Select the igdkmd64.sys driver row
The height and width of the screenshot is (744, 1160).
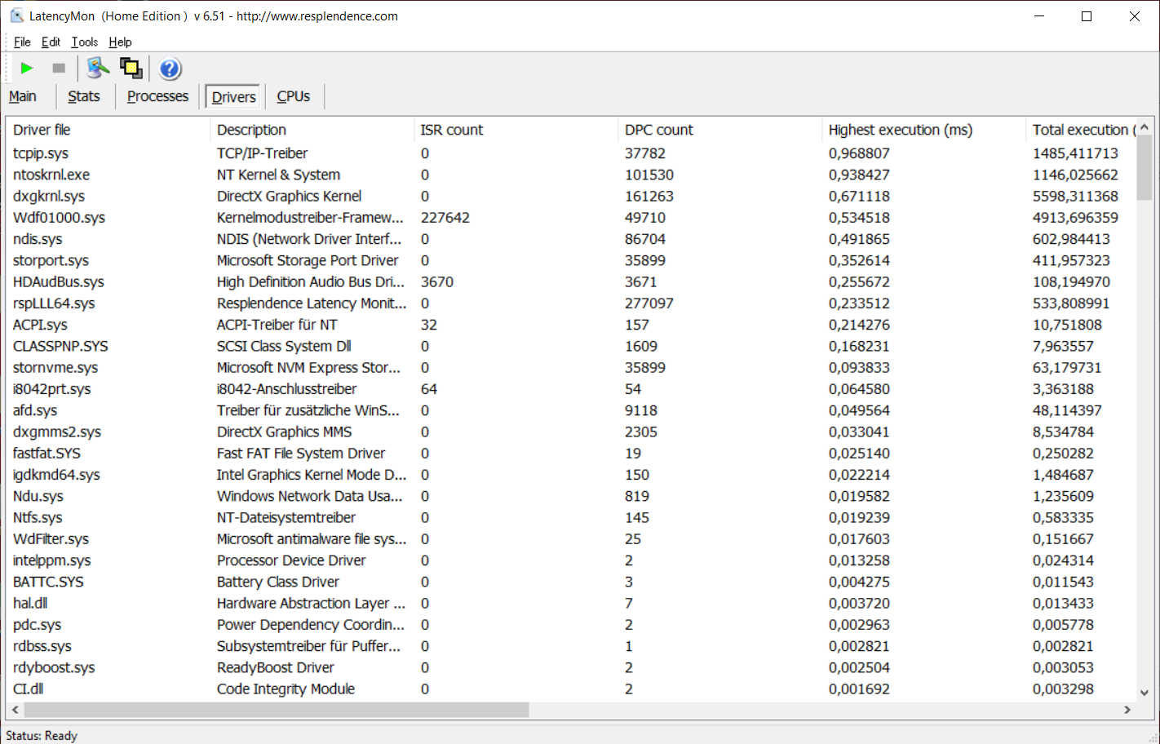(x=571, y=475)
